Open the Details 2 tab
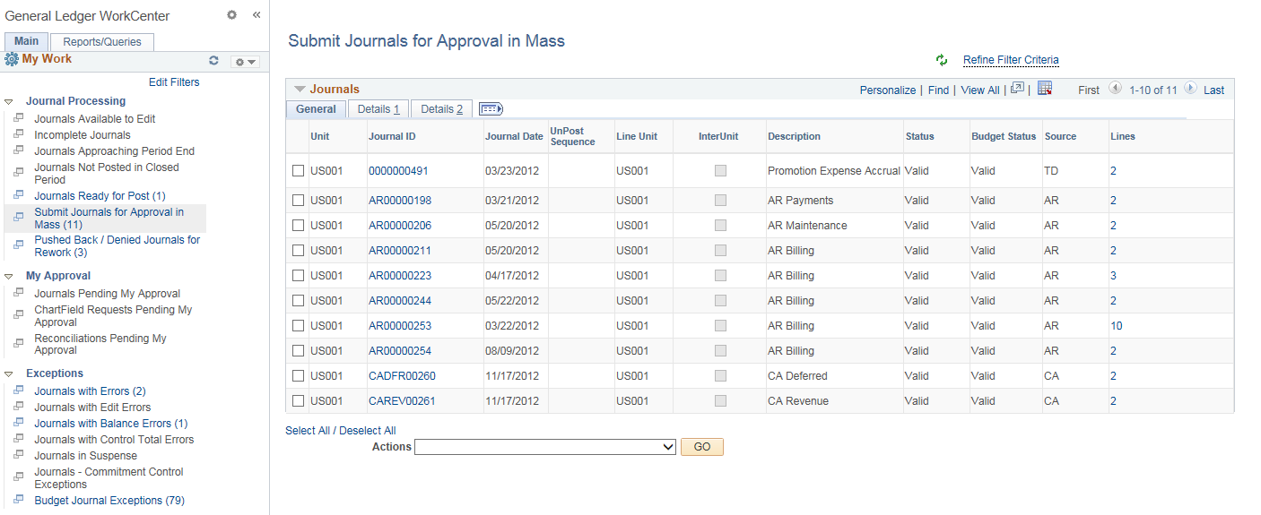Image resolution: width=1261 pixels, height=515 pixels. (x=442, y=109)
